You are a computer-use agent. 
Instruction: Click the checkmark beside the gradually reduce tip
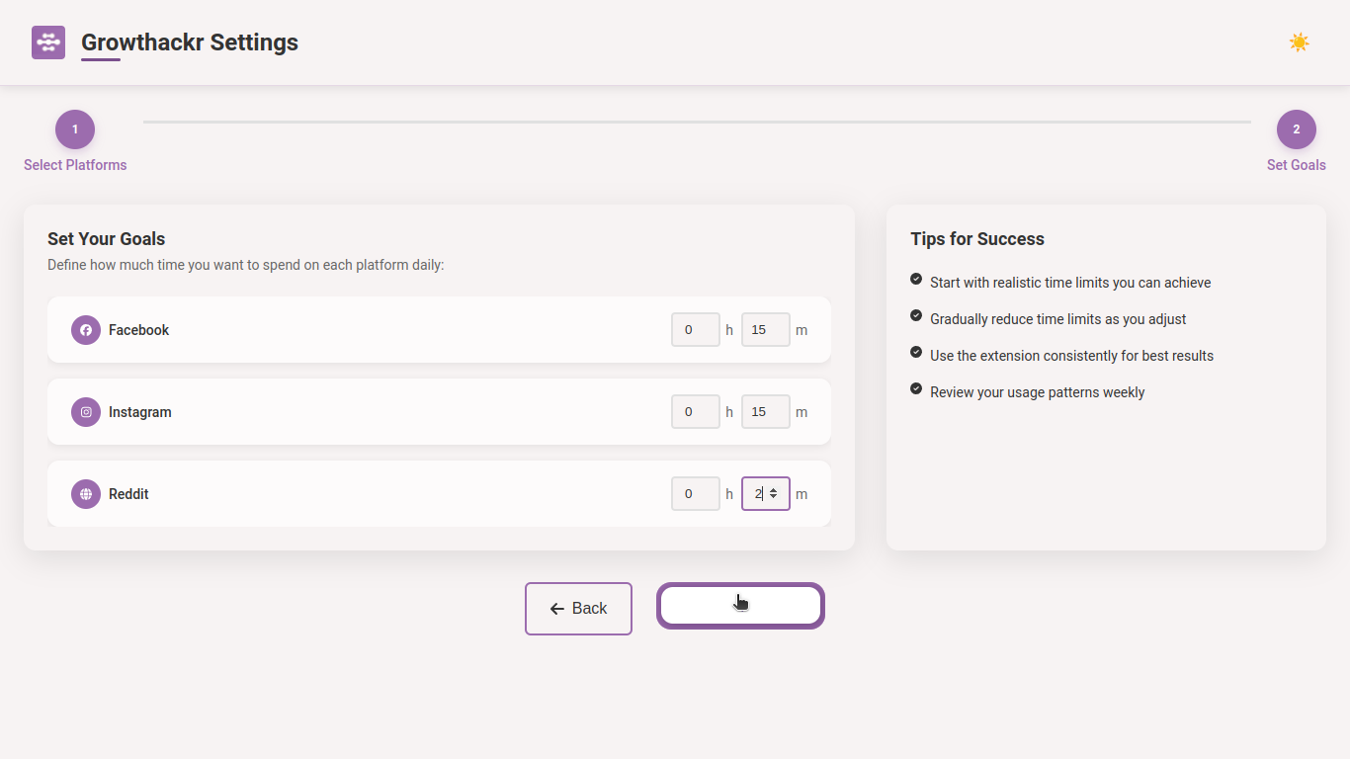coord(915,314)
